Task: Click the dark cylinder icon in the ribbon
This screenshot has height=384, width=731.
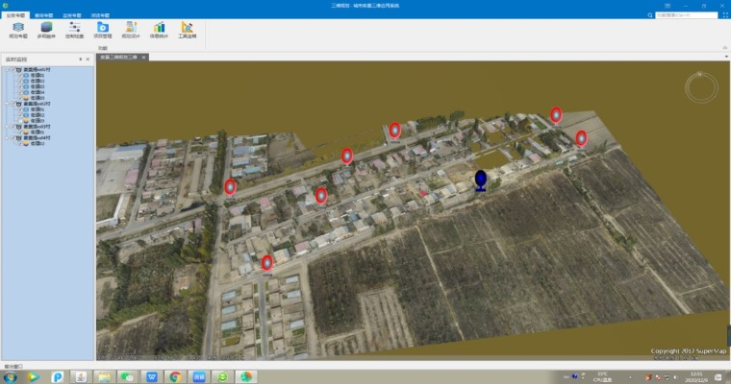Action: click(45, 29)
